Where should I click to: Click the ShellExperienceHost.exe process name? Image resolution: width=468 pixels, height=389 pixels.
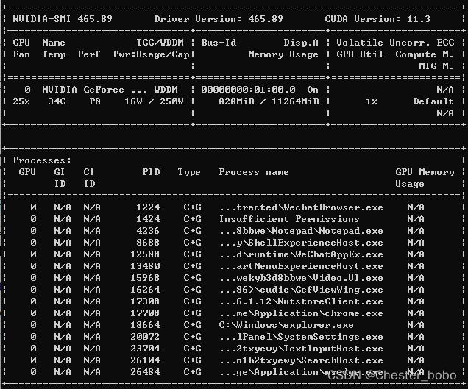(301, 243)
